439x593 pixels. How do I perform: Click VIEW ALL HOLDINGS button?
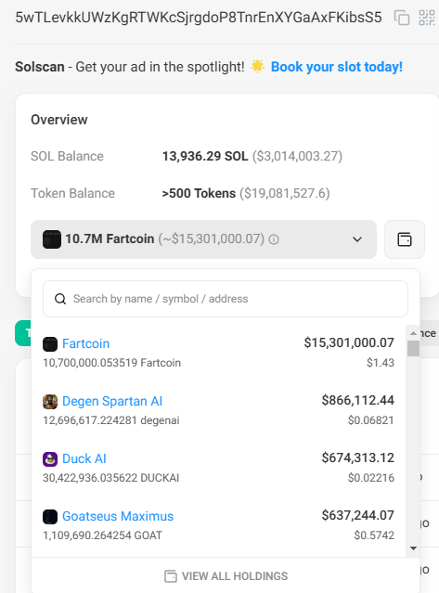point(226,576)
